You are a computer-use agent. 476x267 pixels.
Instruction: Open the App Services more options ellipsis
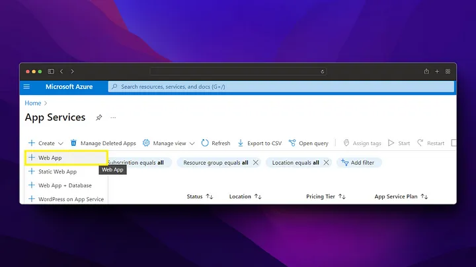pos(113,117)
